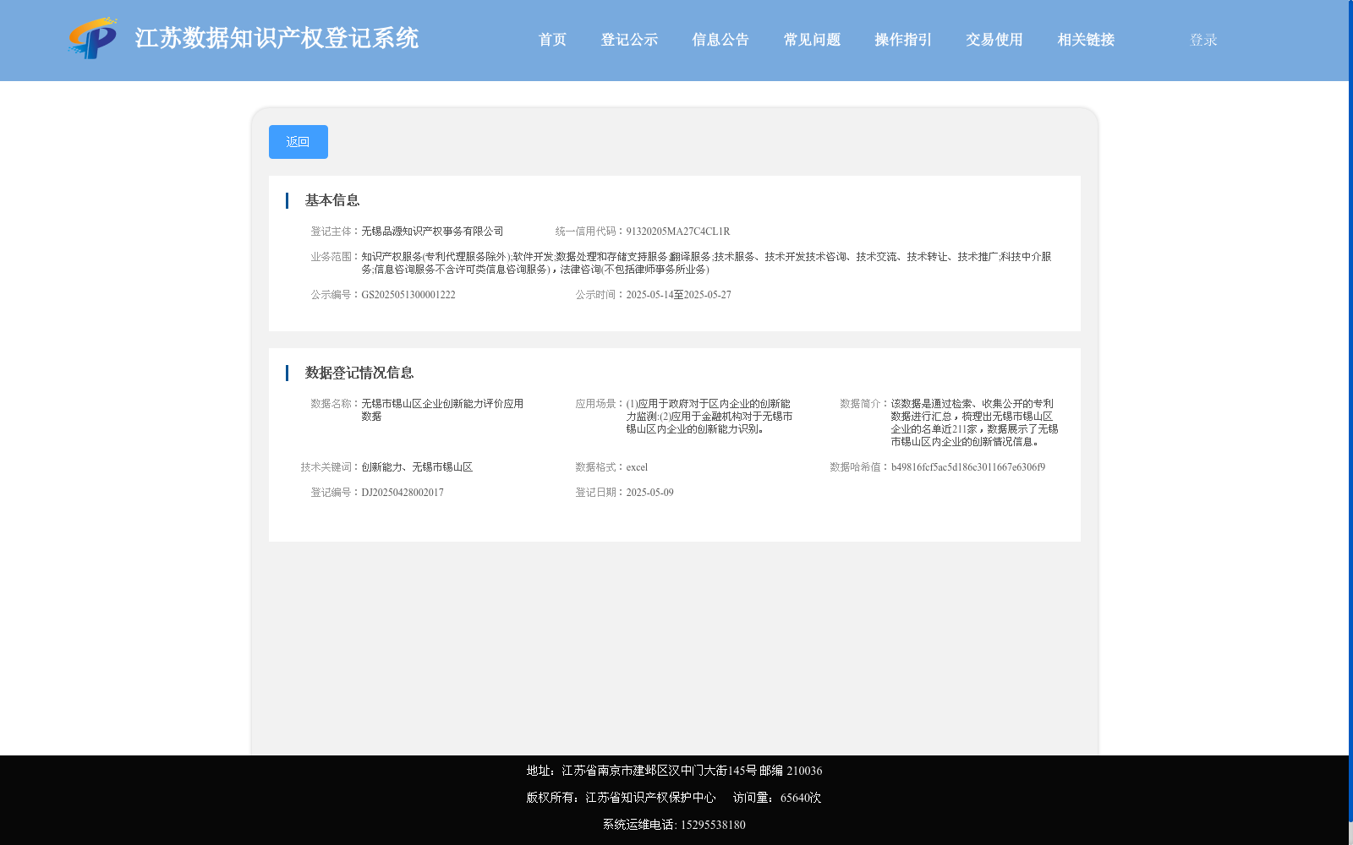Screen dimensions: 1353x845
Task: Open the 首页 menu item
Action: (x=552, y=40)
